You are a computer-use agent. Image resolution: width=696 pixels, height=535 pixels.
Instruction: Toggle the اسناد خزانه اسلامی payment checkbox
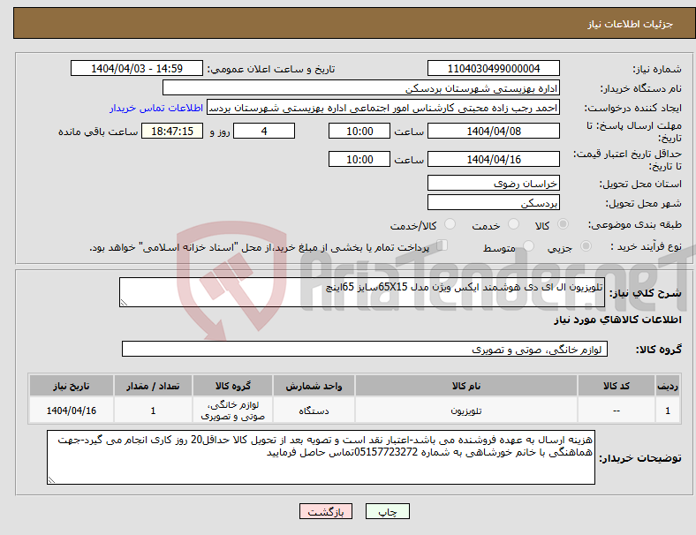click(442, 245)
